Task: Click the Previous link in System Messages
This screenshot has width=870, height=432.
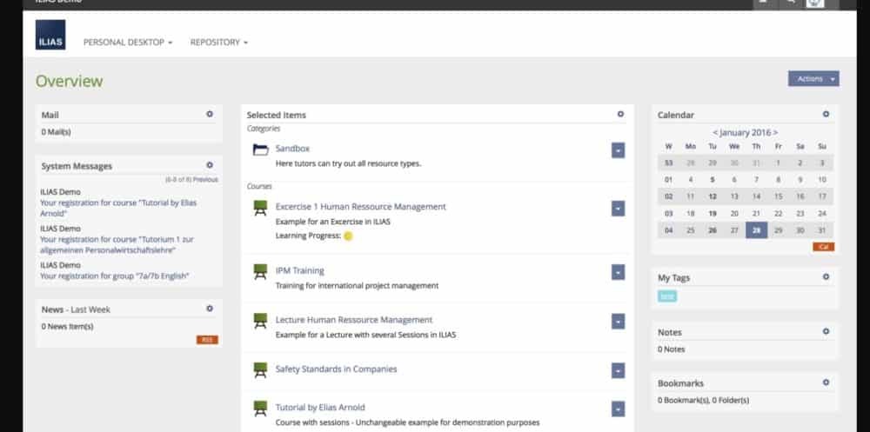Action: 205,180
